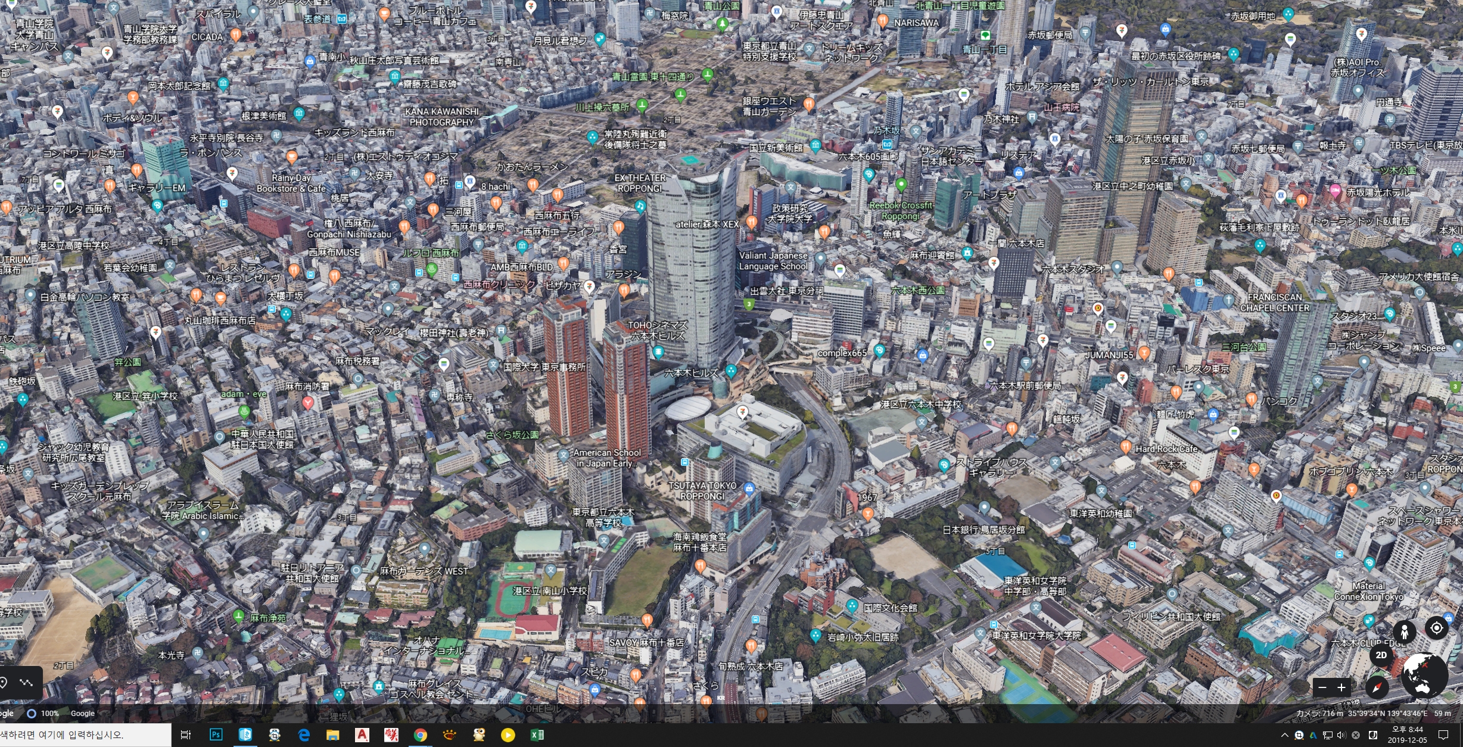Click the fly-to-my-location target icon

tap(1436, 628)
